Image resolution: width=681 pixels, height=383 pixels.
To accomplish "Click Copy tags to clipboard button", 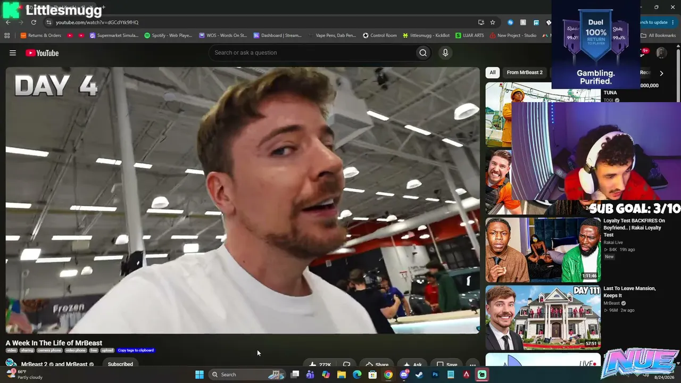I will [x=136, y=350].
